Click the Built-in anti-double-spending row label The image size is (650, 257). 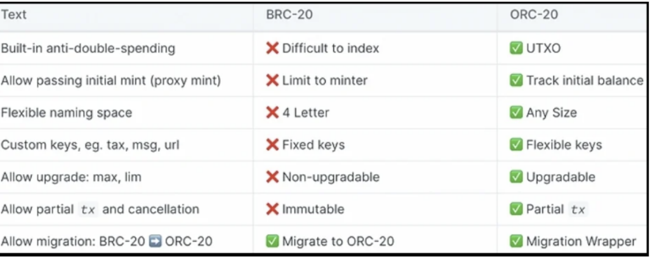88,48
